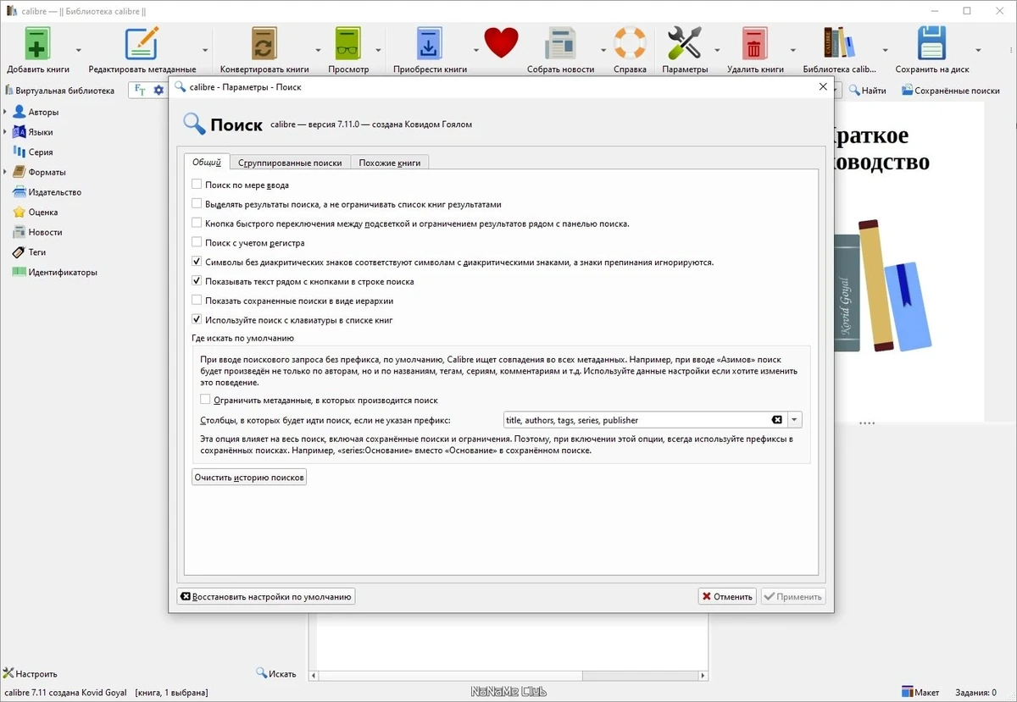1017x702 pixels.
Task: Clear the search columns field
Action: [x=777, y=420]
